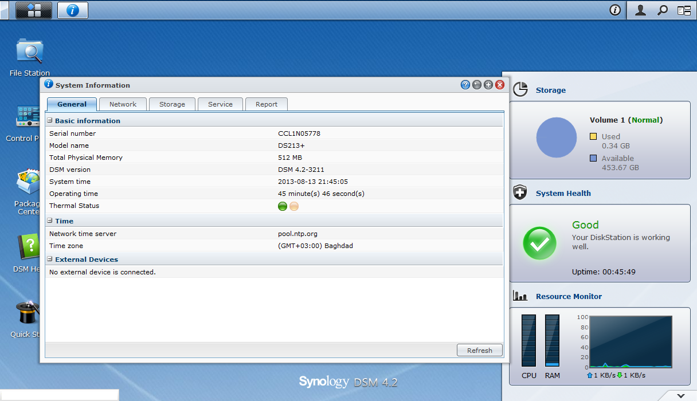Click the System Information taskbar button
Image resolution: width=697 pixels, height=401 pixels.
pyautogui.click(x=73, y=10)
